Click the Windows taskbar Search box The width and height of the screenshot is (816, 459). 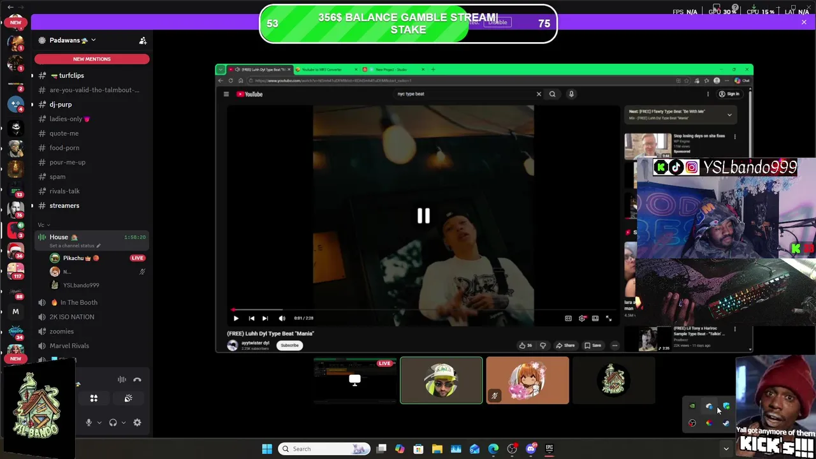coord(325,449)
